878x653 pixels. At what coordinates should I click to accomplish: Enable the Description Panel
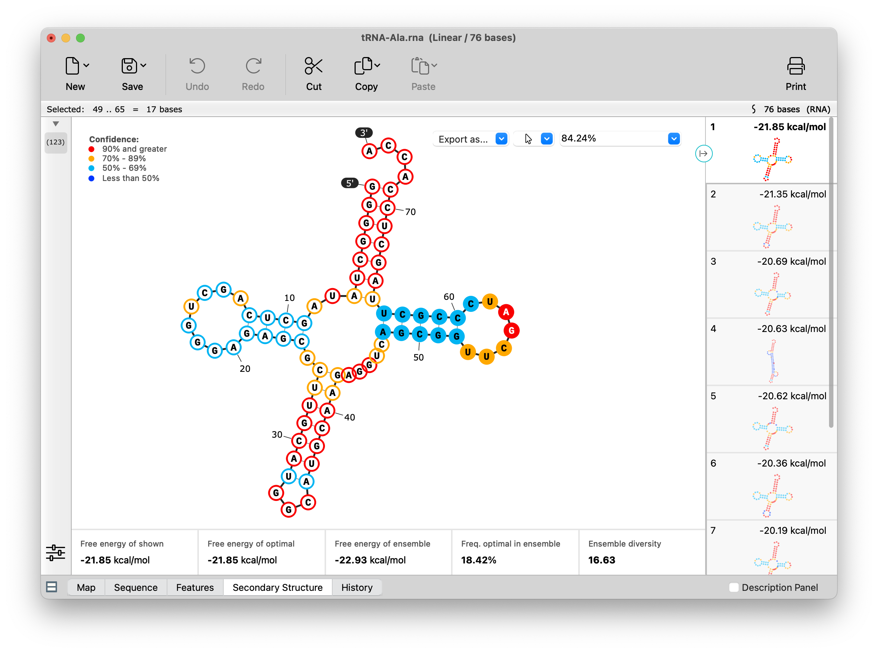(x=734, y=588)
